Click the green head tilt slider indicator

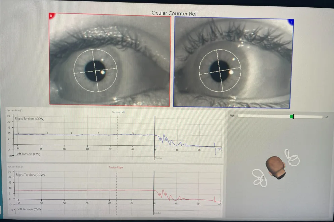point(292,117)
